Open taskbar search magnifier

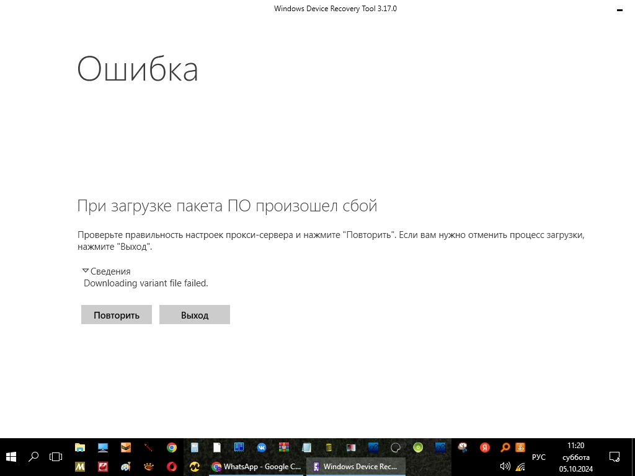pyautogui.click(x=33, y=457)
